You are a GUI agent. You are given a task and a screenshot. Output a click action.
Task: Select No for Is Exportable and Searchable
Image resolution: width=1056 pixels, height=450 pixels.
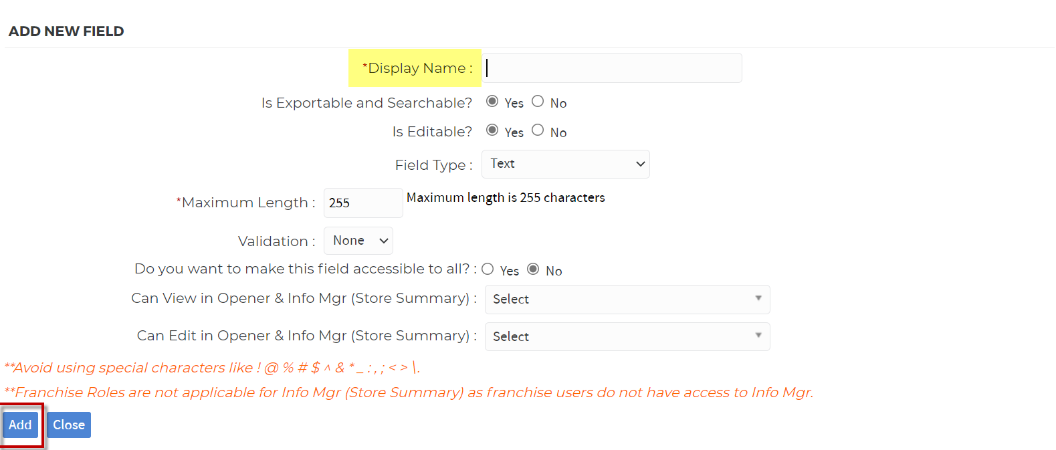point(538,102)
